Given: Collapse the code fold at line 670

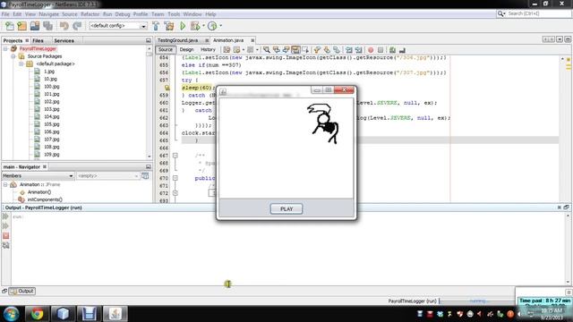Looking at the screenshot, I should coord(175,178).
